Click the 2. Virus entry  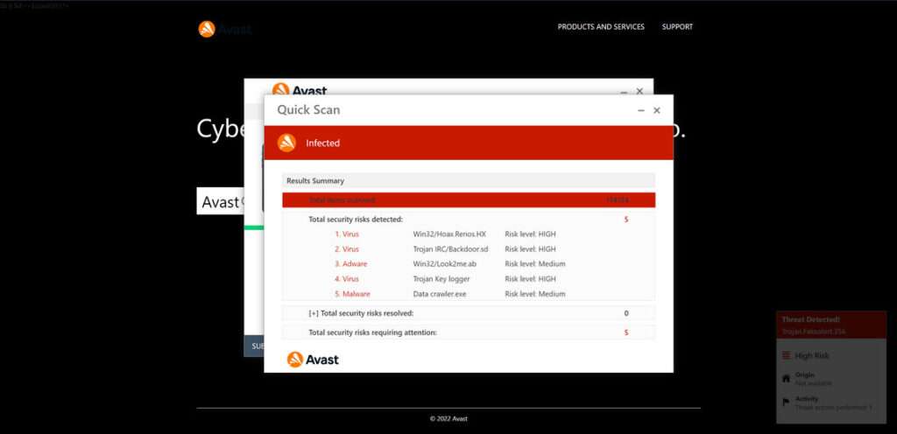pos(347,249)
